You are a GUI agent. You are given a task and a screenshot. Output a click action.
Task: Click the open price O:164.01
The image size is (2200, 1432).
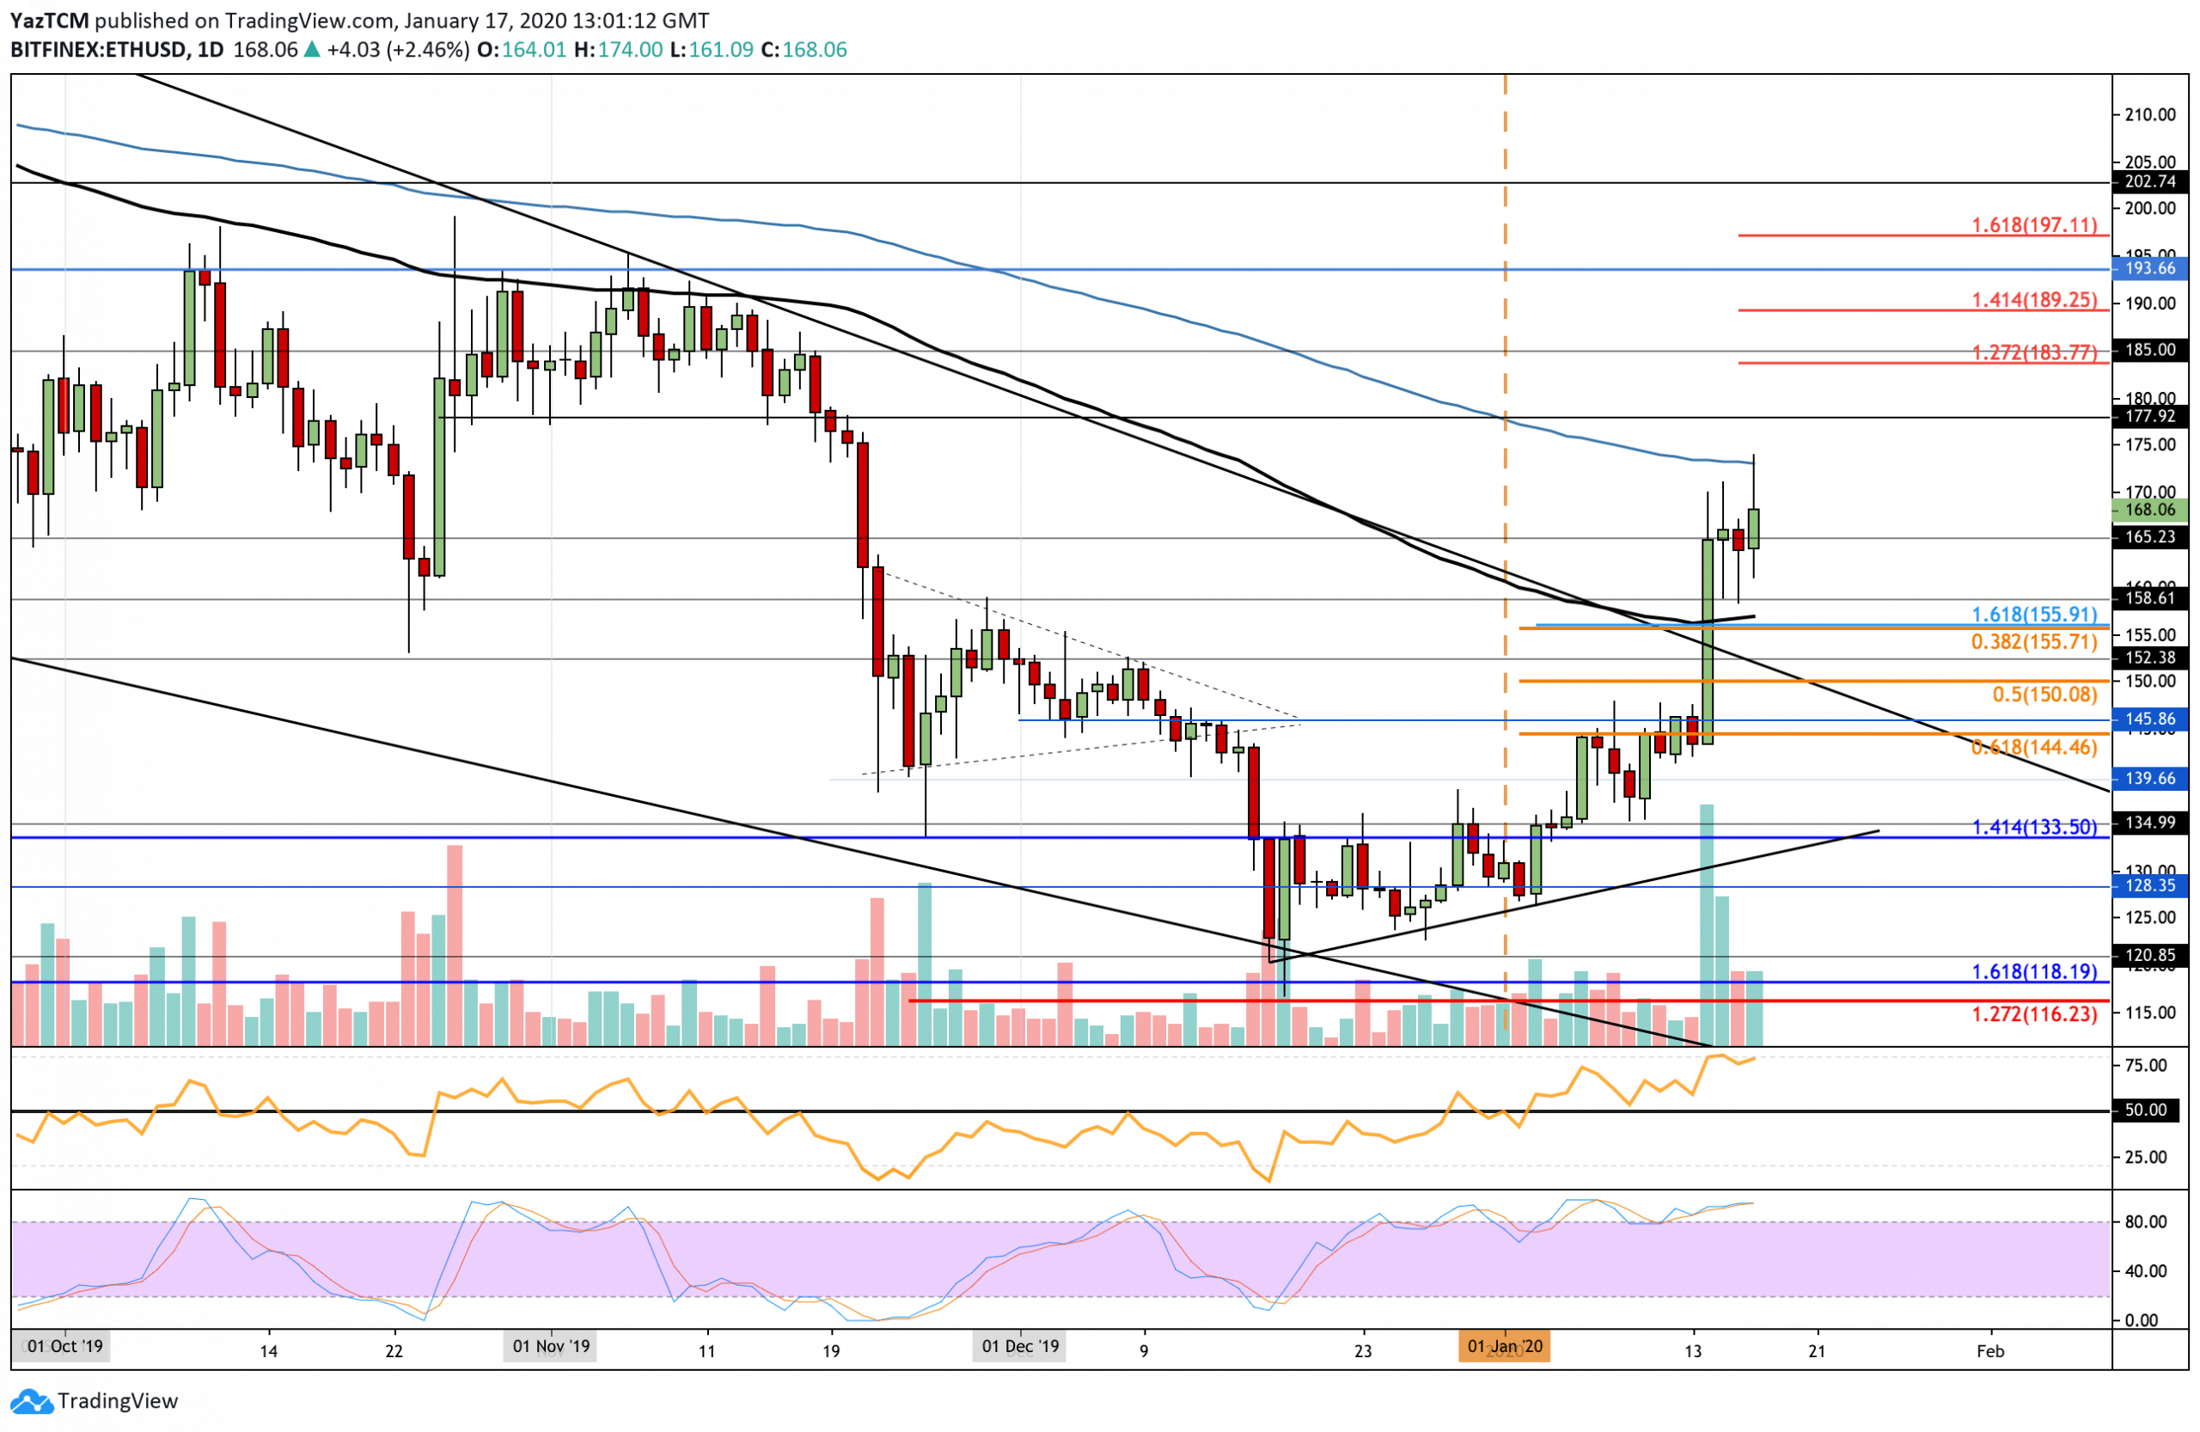[521, 50]
